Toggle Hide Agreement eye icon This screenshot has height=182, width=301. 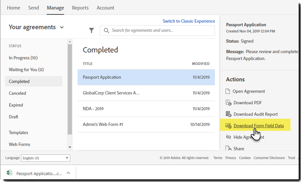[x=228, y=137]
